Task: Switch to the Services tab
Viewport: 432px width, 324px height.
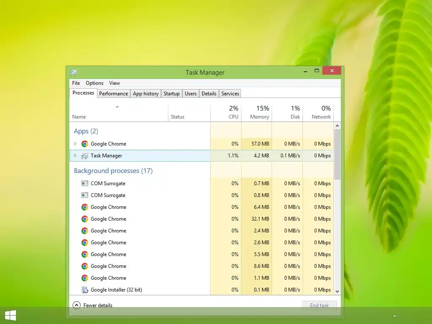Action: click(x=230, y=94)
